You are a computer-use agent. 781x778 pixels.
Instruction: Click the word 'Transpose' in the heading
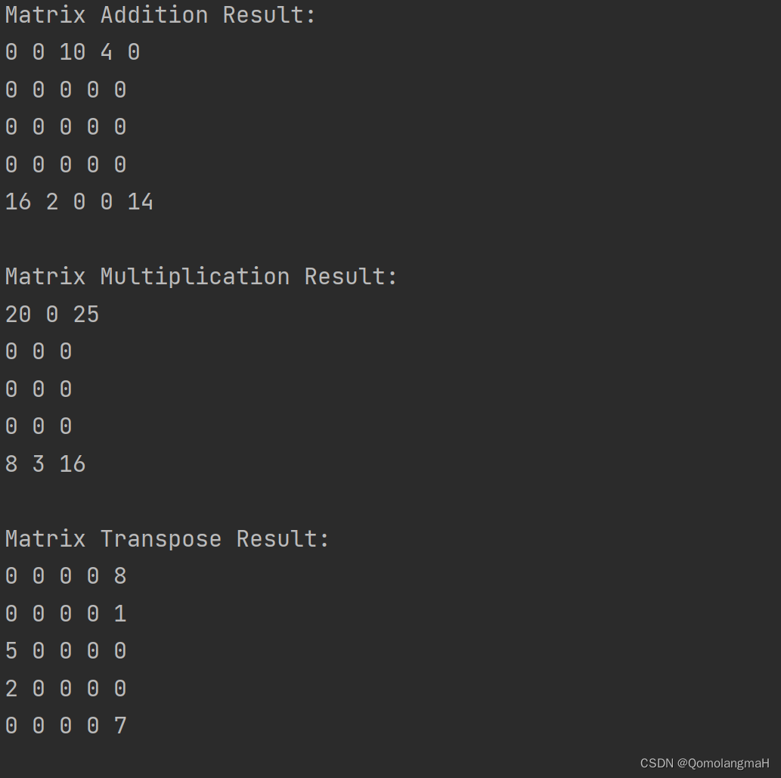161,539
